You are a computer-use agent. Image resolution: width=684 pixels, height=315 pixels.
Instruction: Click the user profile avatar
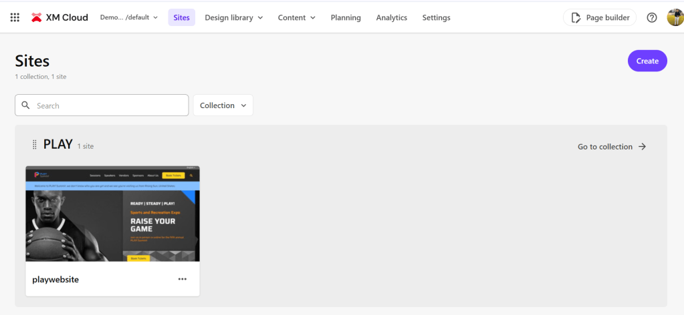coord(675,17)
